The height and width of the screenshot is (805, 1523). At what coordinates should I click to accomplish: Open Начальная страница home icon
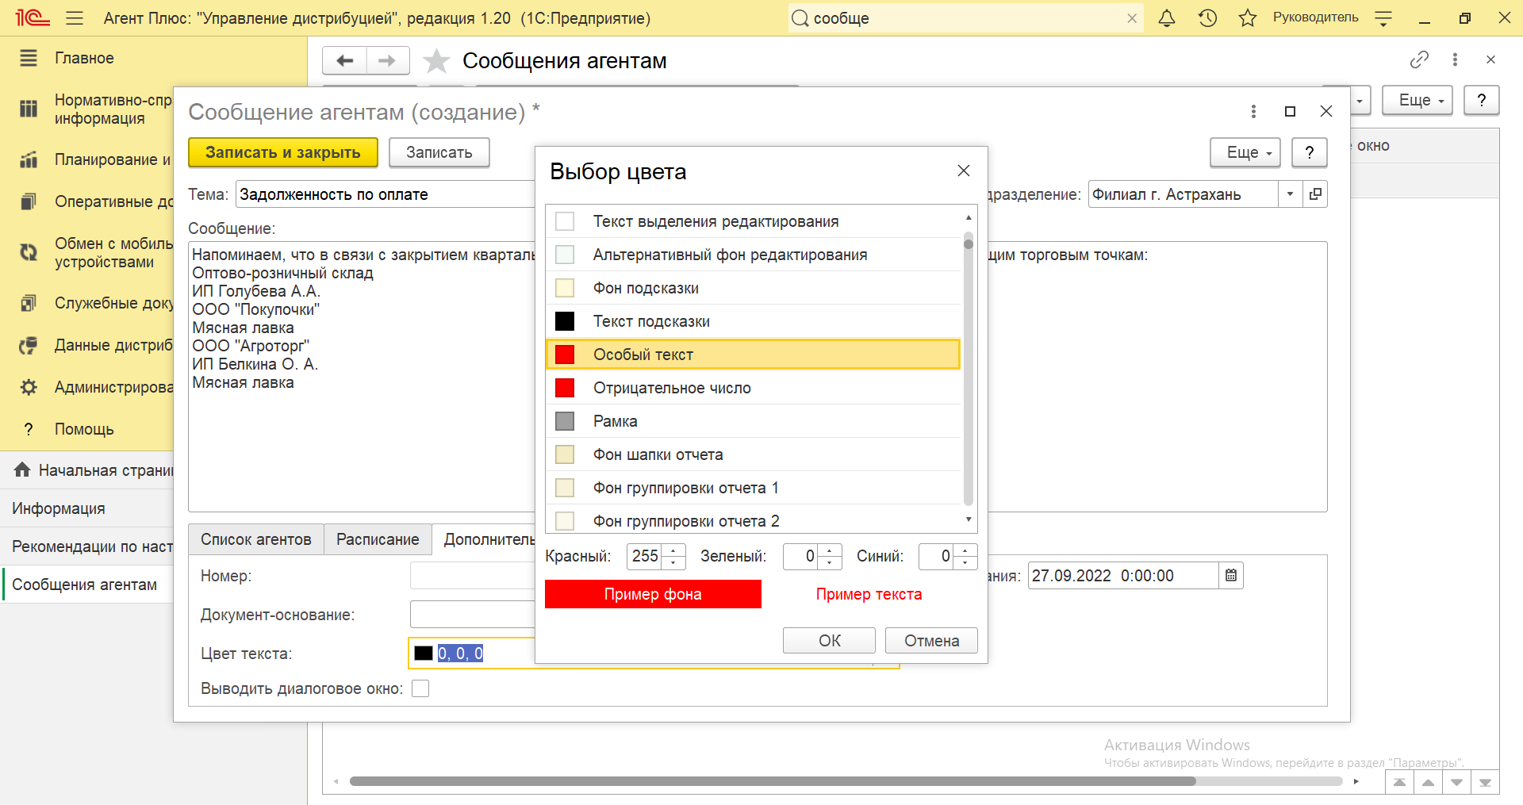click(x=22, y=470)
